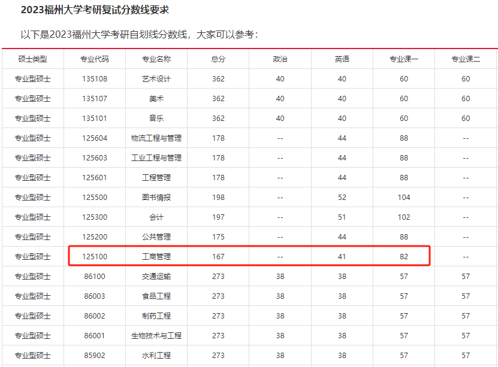
Task: Click the 总分 column header
Action: point(218,59)
